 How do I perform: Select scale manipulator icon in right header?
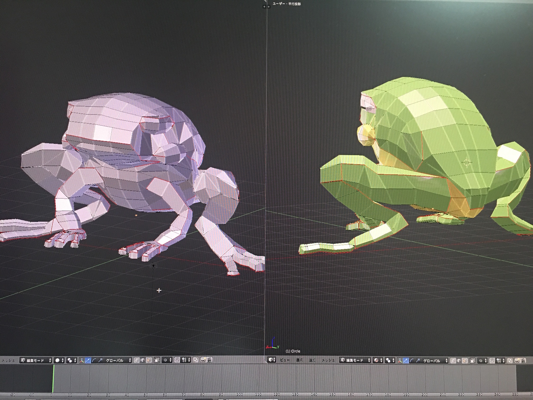click(418, 360)
